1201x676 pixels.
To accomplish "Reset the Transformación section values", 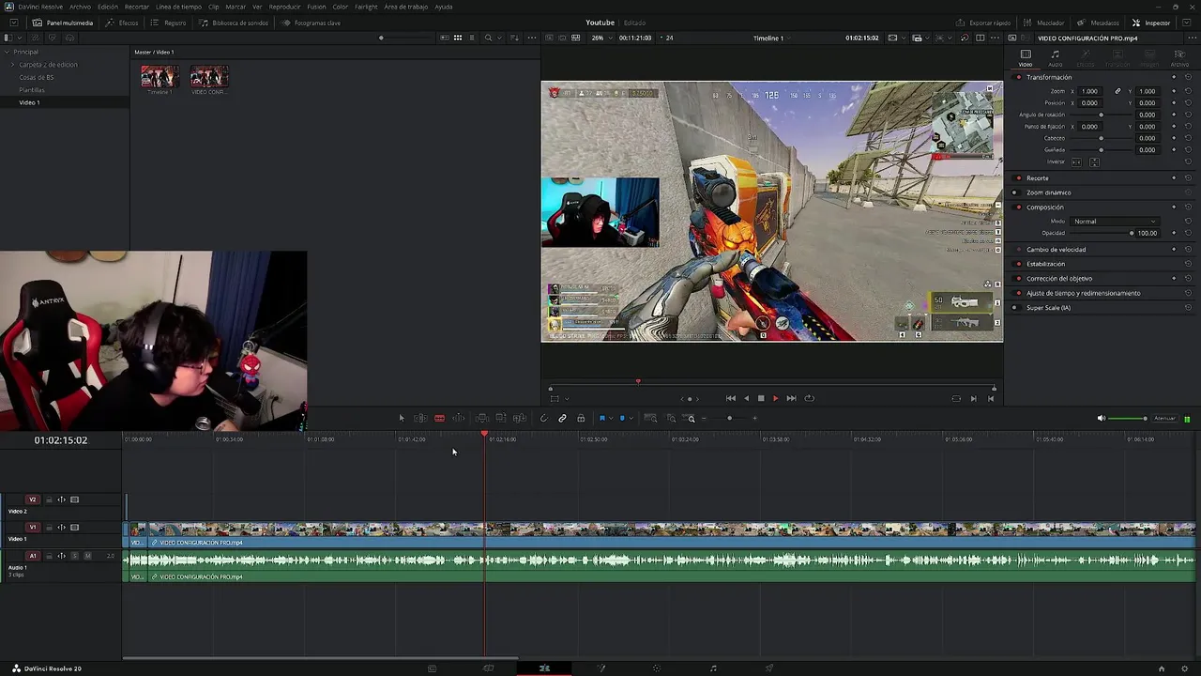I will point(1188,77).
